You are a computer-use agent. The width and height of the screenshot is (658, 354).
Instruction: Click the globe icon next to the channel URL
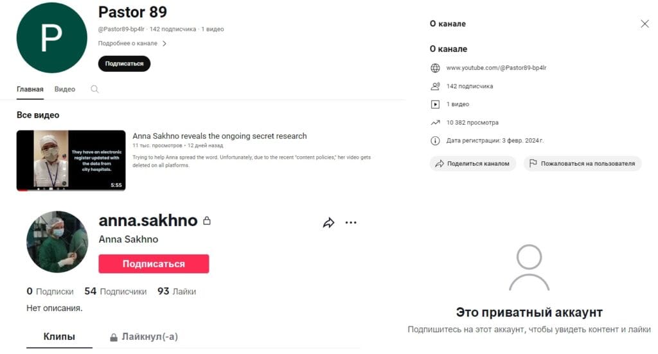click(x=435, y=68)
